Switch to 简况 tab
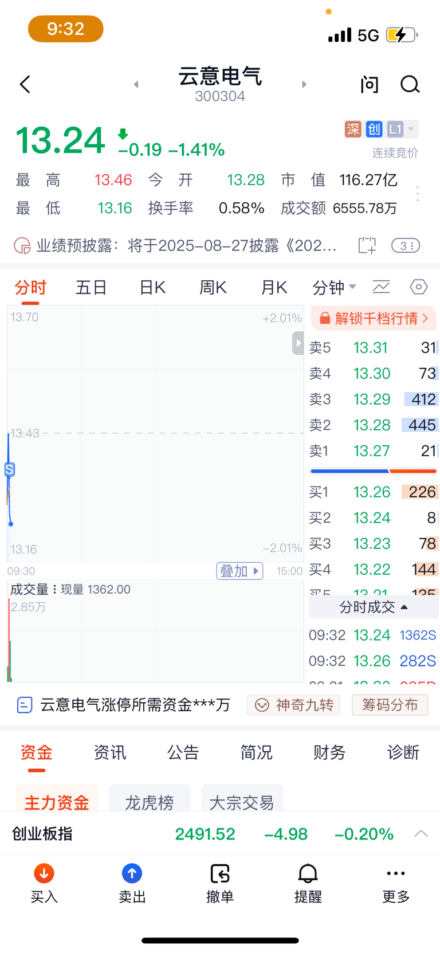Screen dimensions: 440x953 (x=257, y=752)
